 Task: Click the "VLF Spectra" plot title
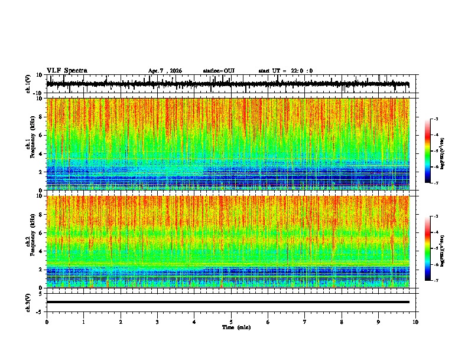67,71
